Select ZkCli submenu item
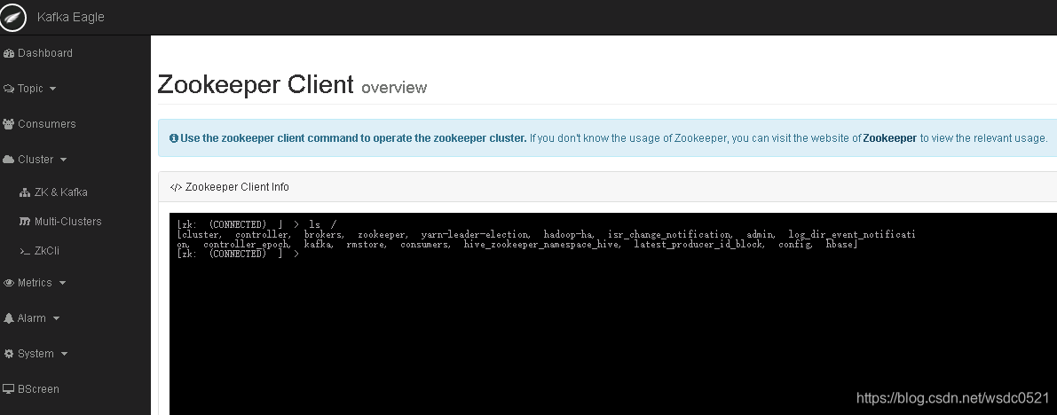1057x415 pixels. click(46, 251)
